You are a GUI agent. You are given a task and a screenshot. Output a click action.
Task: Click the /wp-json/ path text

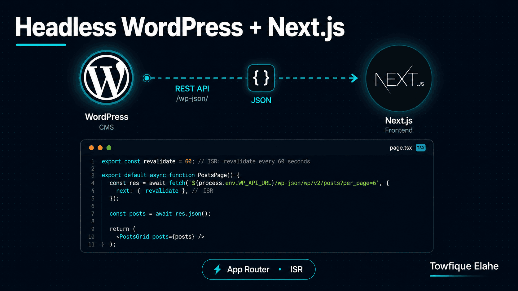point(192,99)
